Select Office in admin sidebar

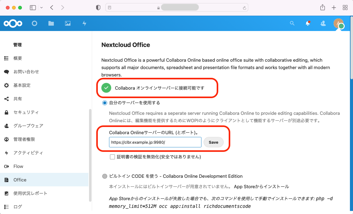[x=44, y=180]
